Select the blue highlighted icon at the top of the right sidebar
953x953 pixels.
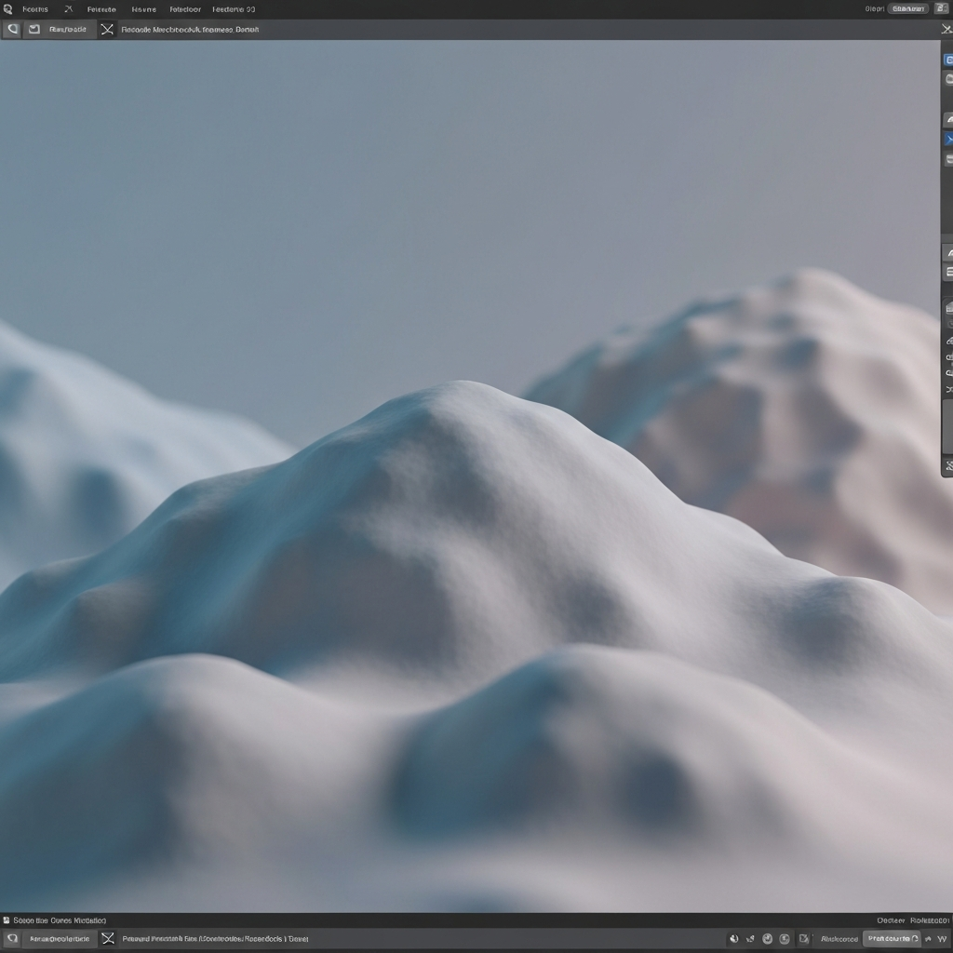tap(948, 60)
